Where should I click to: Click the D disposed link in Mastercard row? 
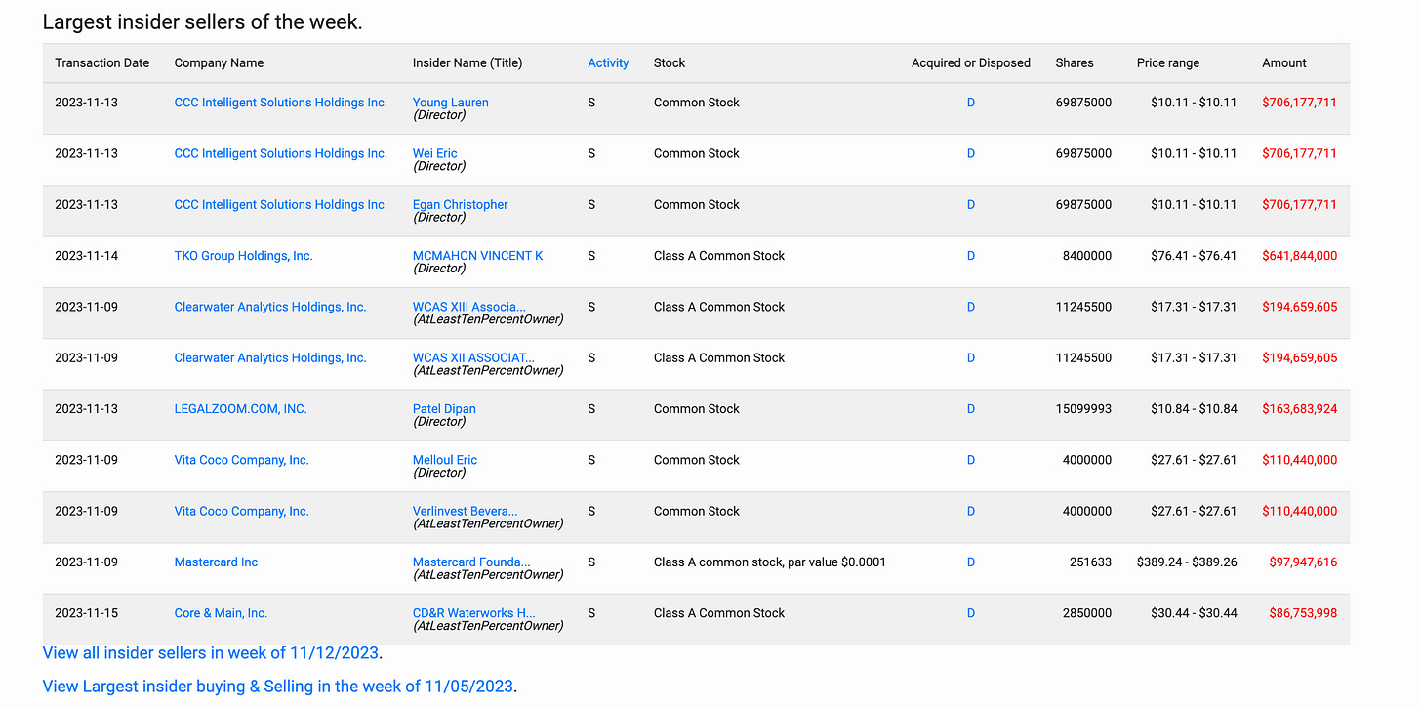pyautogui.click(x=971, y=562)
